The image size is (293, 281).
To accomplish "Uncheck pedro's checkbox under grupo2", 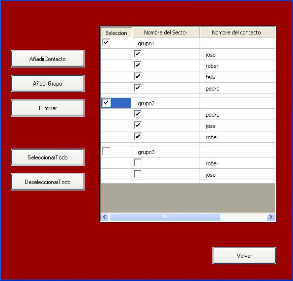I will tap(138, 114).
